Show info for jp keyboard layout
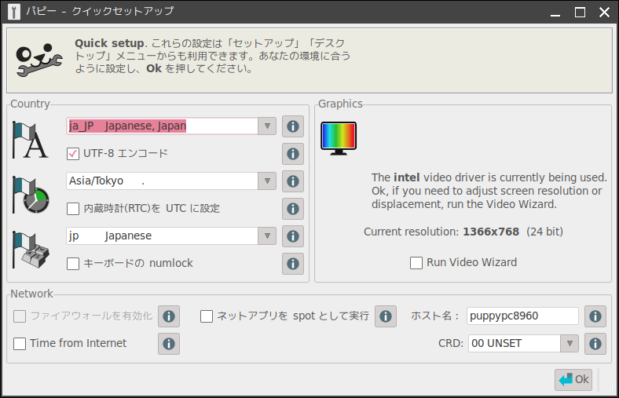The image size is (619, 398). [293, 236]
